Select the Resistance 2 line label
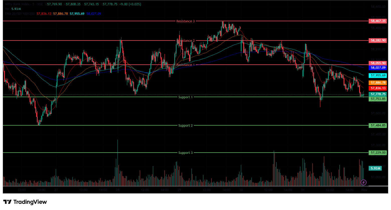The width and height of the screenshot is (391, 210). pos(185,41)
